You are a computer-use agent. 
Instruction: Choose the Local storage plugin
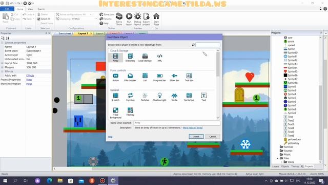(145, 58)
